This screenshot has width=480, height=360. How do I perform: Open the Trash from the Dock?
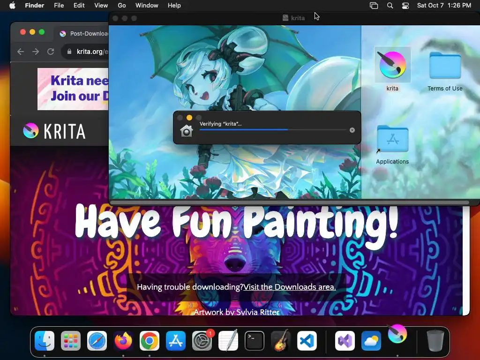pyautogui.click(x=435, y=340)
